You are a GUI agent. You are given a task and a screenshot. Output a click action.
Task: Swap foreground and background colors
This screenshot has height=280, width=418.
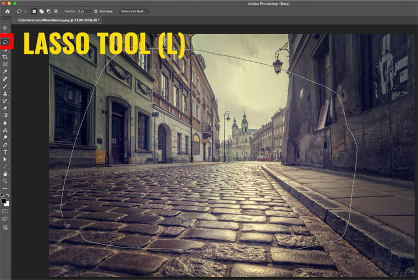7,195
